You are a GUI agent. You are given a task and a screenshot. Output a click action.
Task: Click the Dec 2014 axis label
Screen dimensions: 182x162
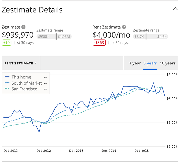click(109, 151)
